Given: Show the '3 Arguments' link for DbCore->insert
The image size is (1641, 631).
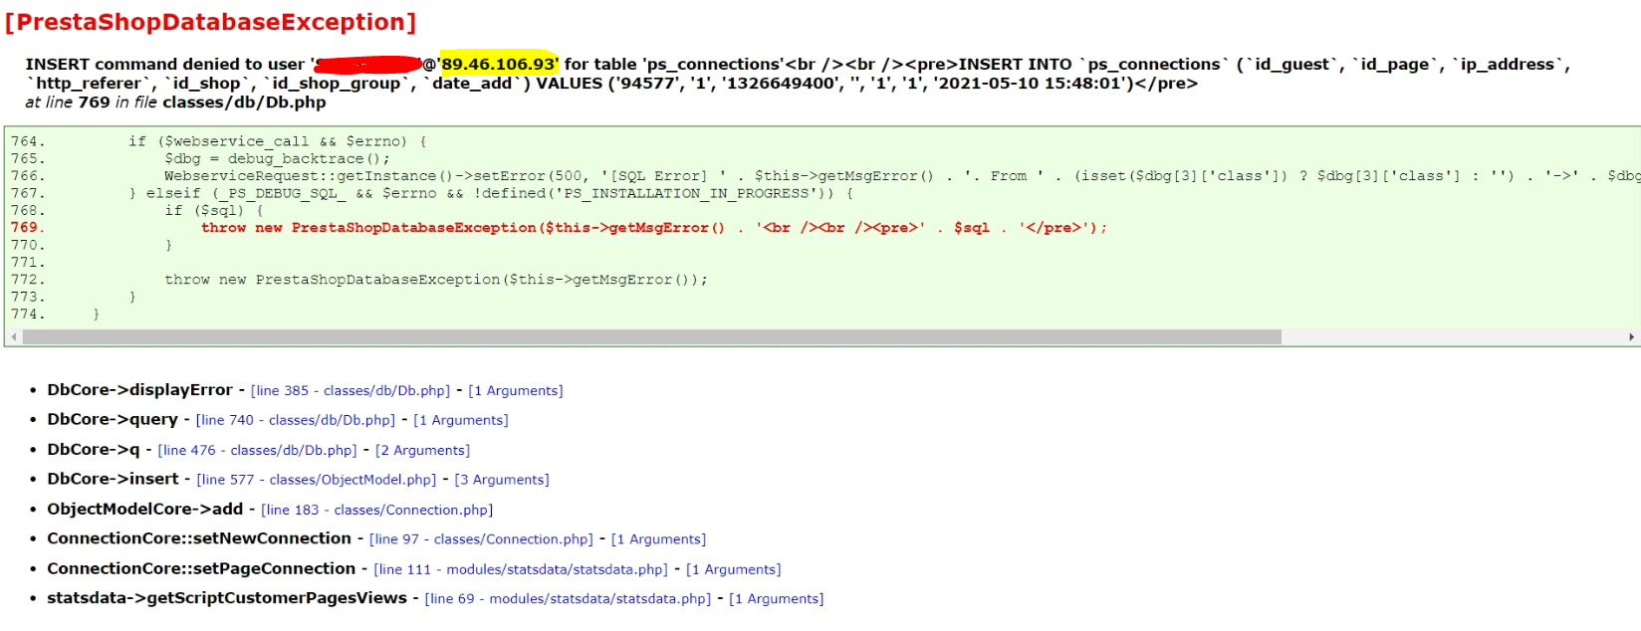Looking at the screenshot, I should [x=502, y=480].
